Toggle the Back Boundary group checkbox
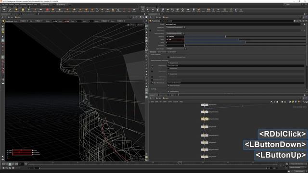The image size is (308, 173). click(x=152, y=83)
